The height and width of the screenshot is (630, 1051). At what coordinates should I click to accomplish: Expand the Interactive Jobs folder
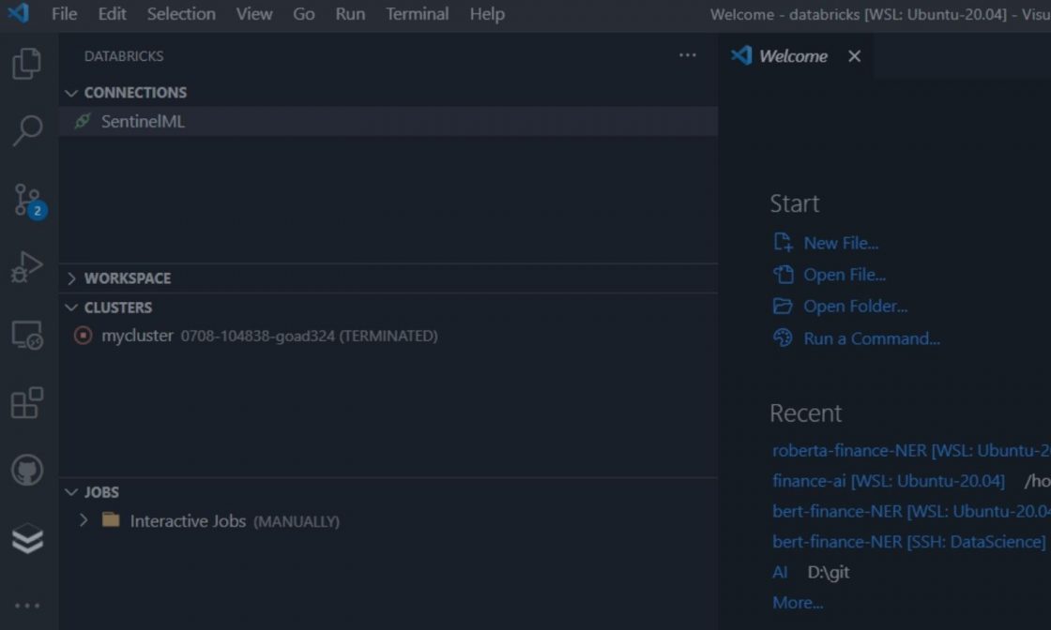click(84, 520)
